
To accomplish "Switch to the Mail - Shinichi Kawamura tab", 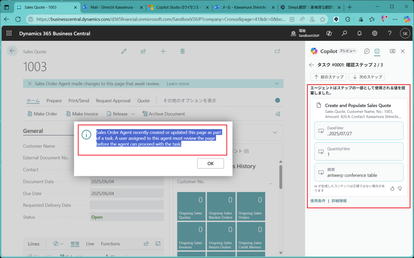I will pos(112,7).
